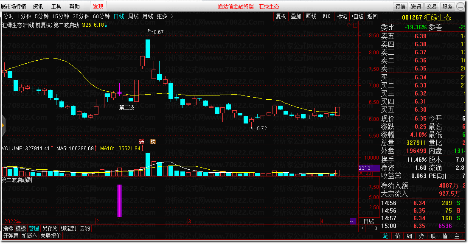Screen dimensions: 469x244
Task: Click the magenta 第二波 signal bar
Action: [x=120, y=201]
